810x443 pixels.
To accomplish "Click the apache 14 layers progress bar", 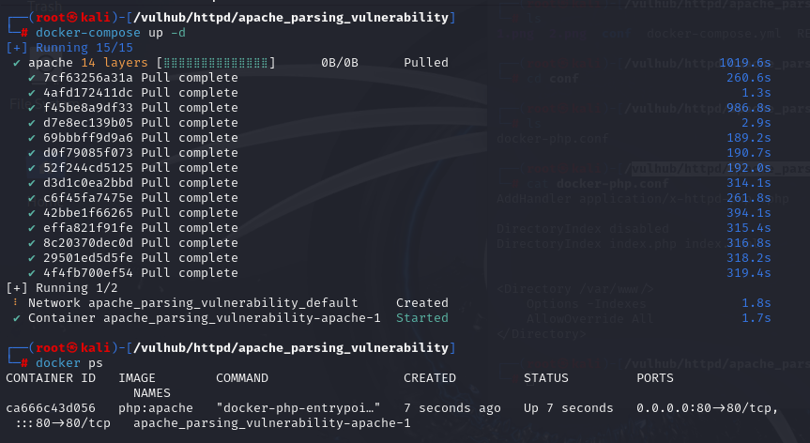I will tap(216, 63).
